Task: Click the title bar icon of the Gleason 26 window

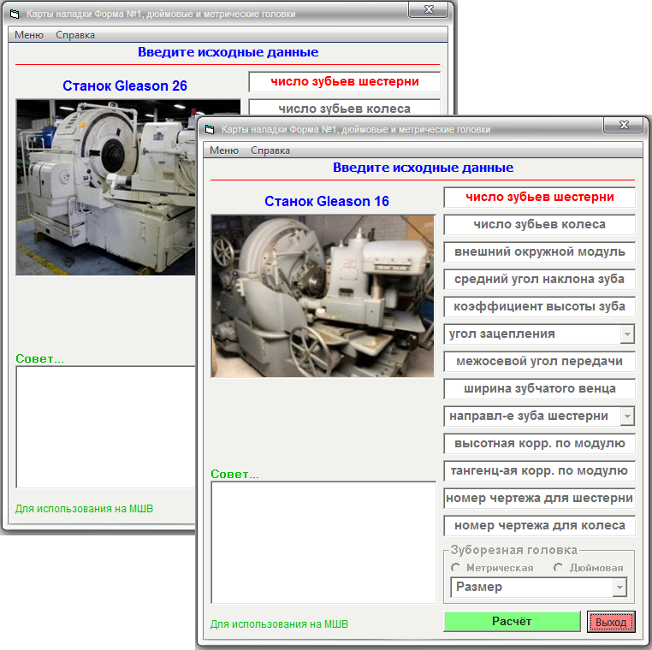Action: click(x=15, y=15)
